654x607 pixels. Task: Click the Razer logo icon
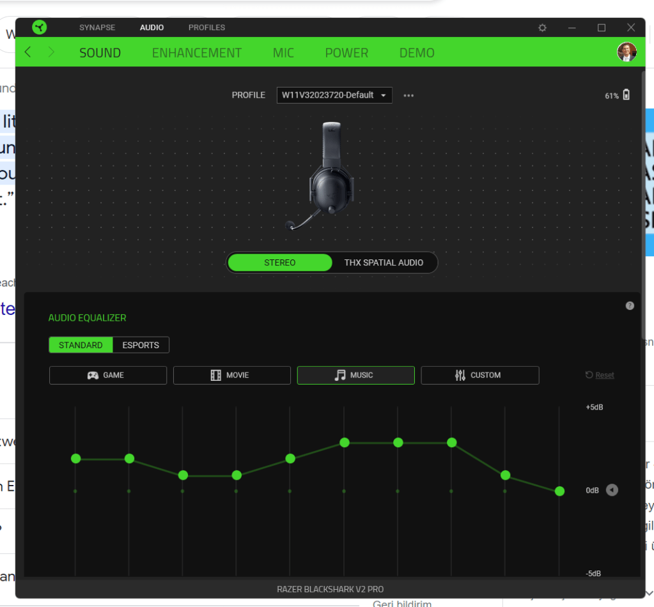click(40, 27)
